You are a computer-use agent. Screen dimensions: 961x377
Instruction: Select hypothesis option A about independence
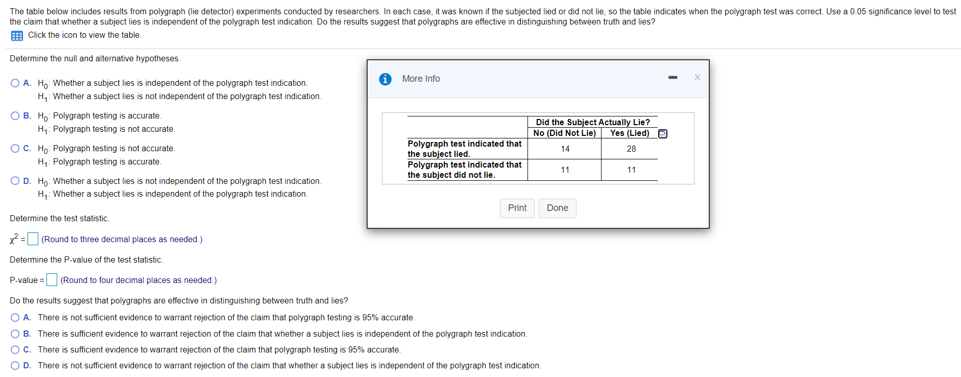pyautogui.click(x=15, y=82)
